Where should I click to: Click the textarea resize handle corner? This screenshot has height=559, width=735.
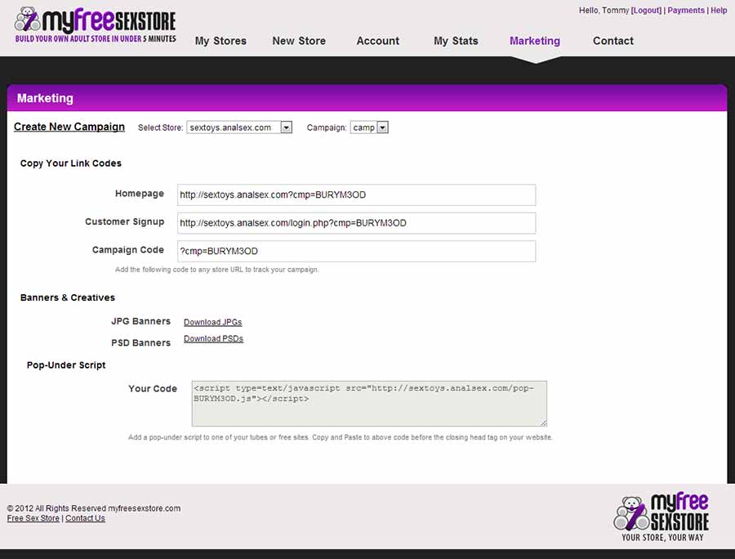click(543, 423)
